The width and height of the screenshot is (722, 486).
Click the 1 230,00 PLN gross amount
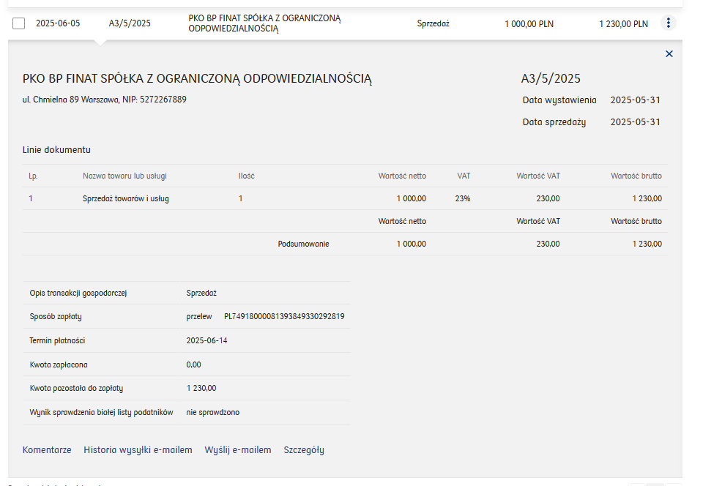coord(623,23)
